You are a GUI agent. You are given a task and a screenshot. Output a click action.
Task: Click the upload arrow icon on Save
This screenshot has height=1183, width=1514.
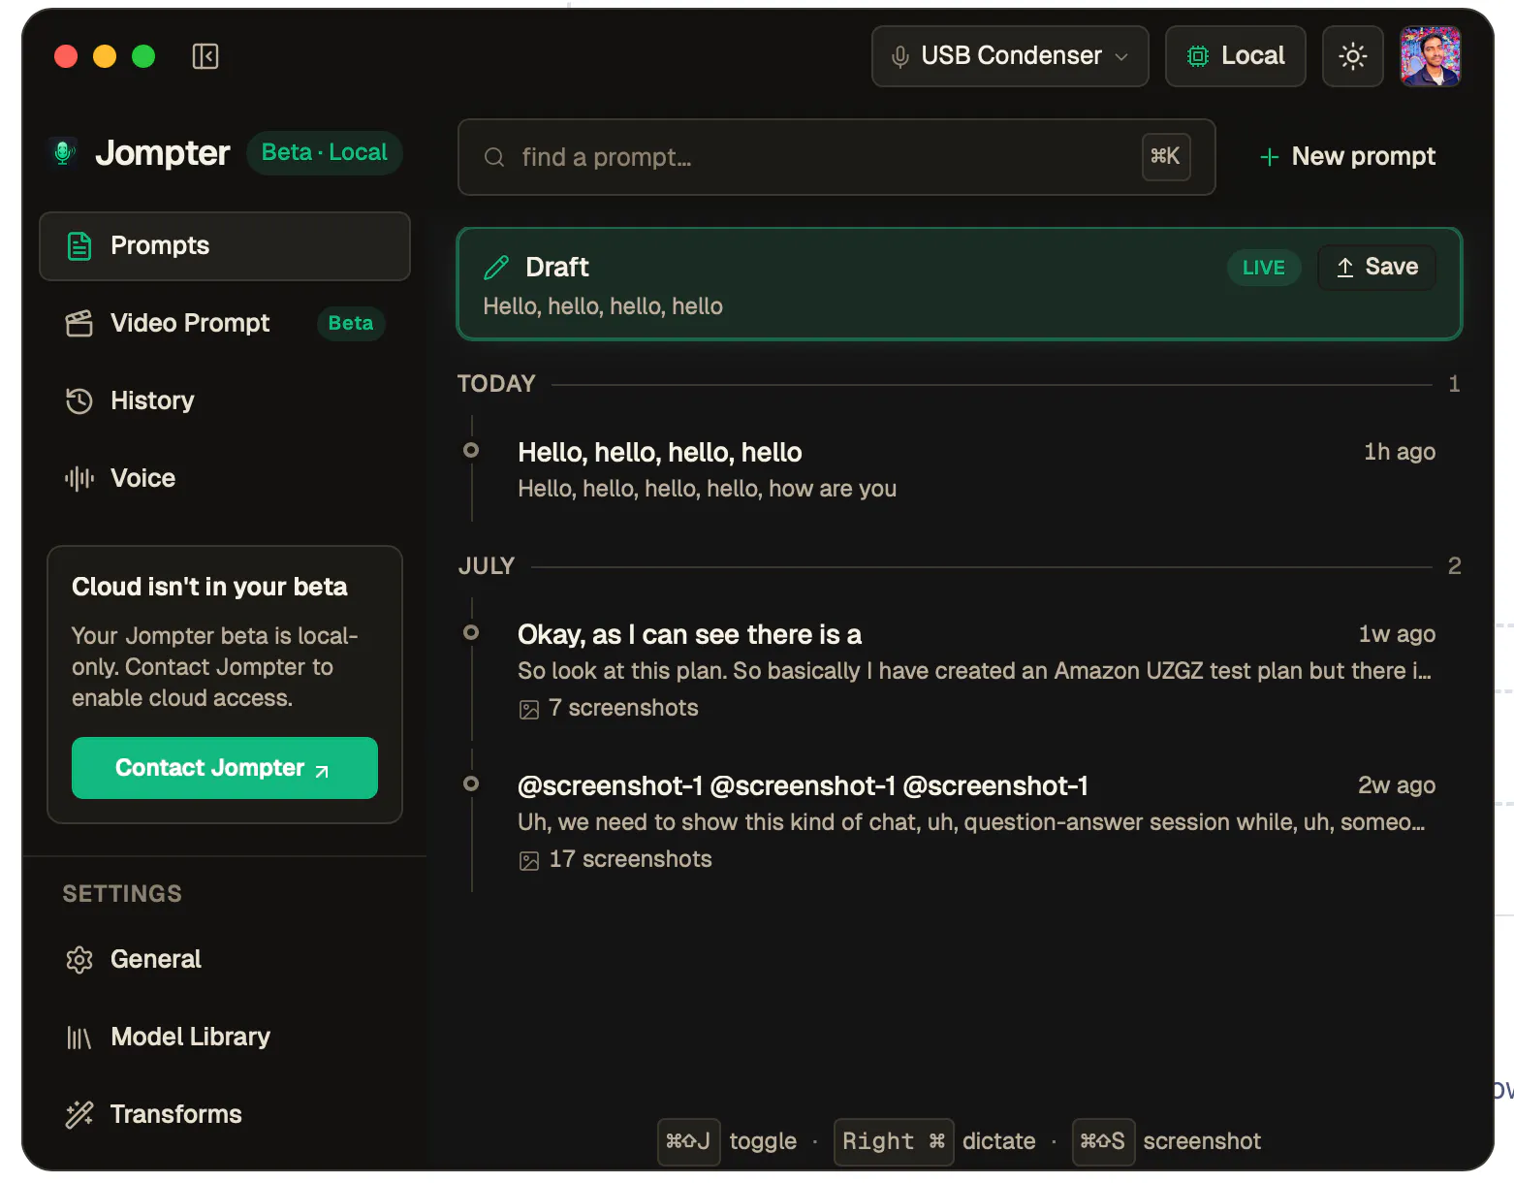tap(1345, 268)
